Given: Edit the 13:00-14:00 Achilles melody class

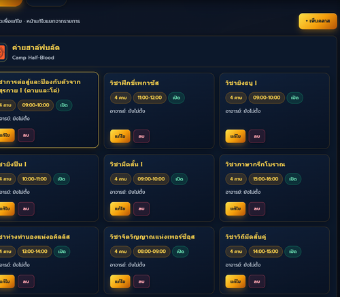Looking at the screenshot, I should 7,281.
